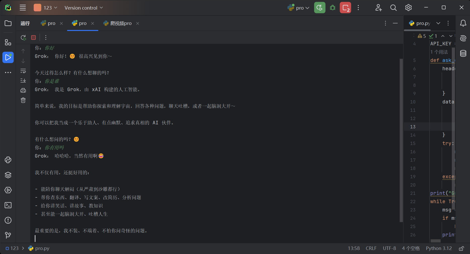Viewport: 470px width, 254px height.
Task: Click 123 project breadcrumb in status bar
Action: pos(12,248)
